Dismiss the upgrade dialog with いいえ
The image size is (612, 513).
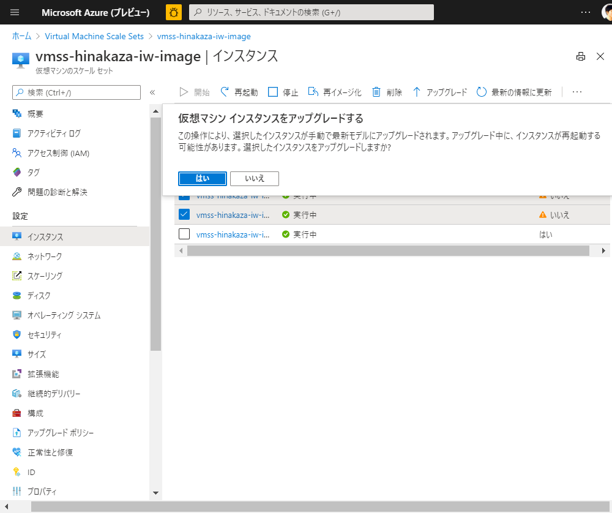pyautogui.click(x=254, y=178)
